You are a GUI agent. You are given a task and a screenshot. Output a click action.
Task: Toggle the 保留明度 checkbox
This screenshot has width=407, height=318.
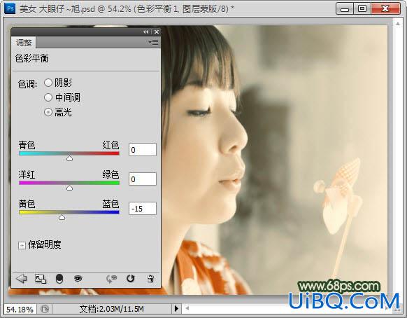coord(22,245)
